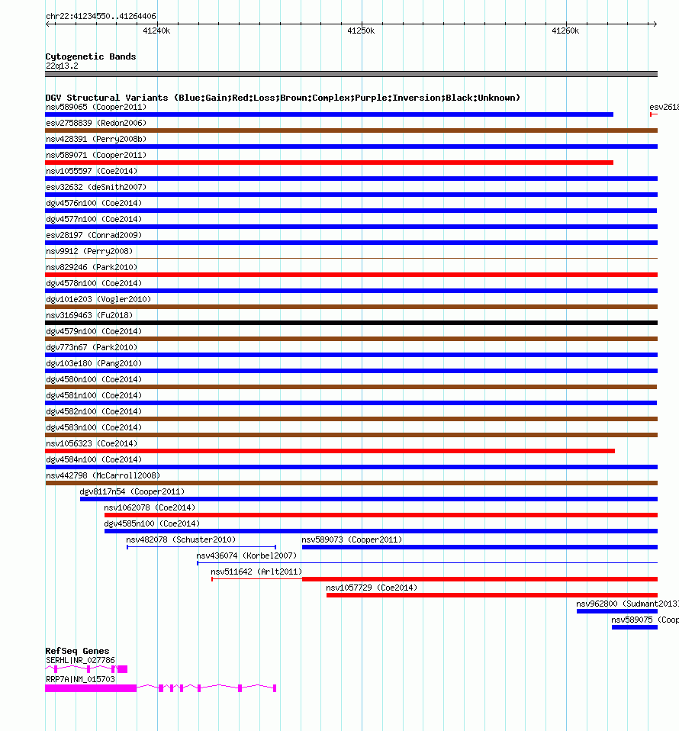Open dgv8117n54 (Cooper2011) label

click(132, 491)
